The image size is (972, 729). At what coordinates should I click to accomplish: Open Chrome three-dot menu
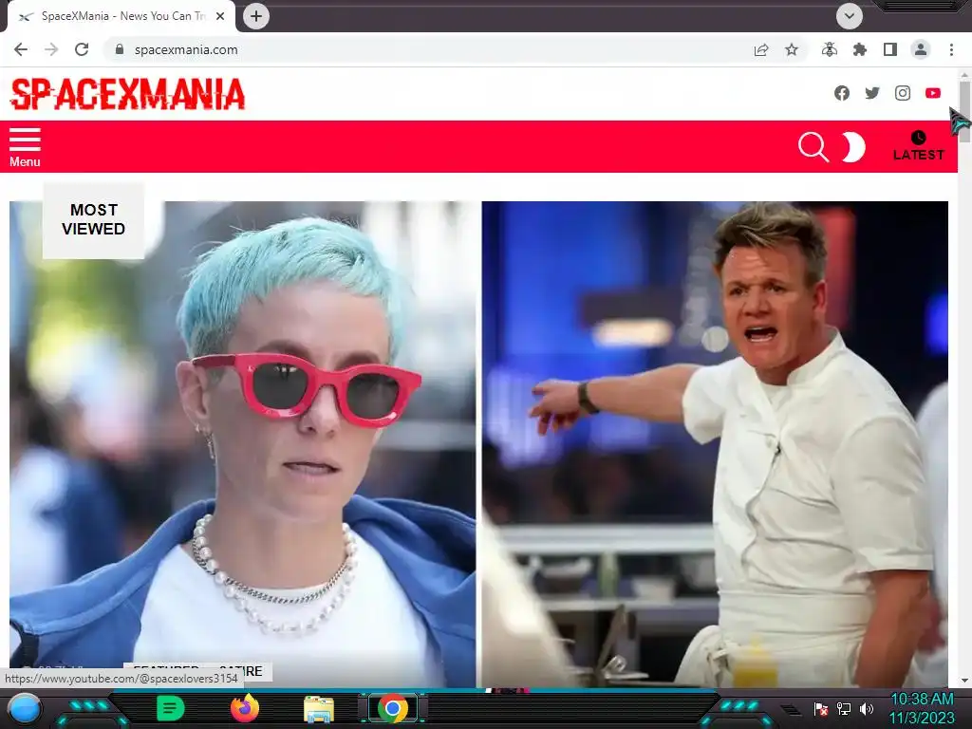951,49
